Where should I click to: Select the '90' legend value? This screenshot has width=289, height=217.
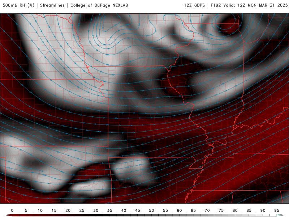click(263, 210)
